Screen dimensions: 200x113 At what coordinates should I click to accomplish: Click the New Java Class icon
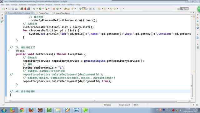(57, 9)
